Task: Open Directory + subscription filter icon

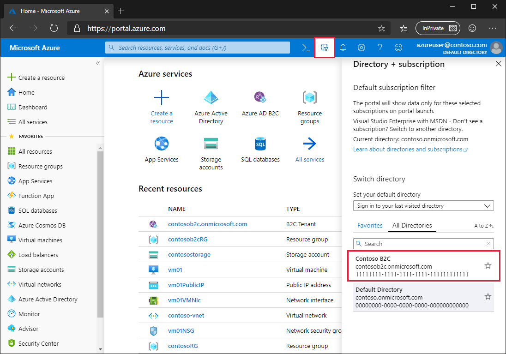Action: tap(324, 48)
